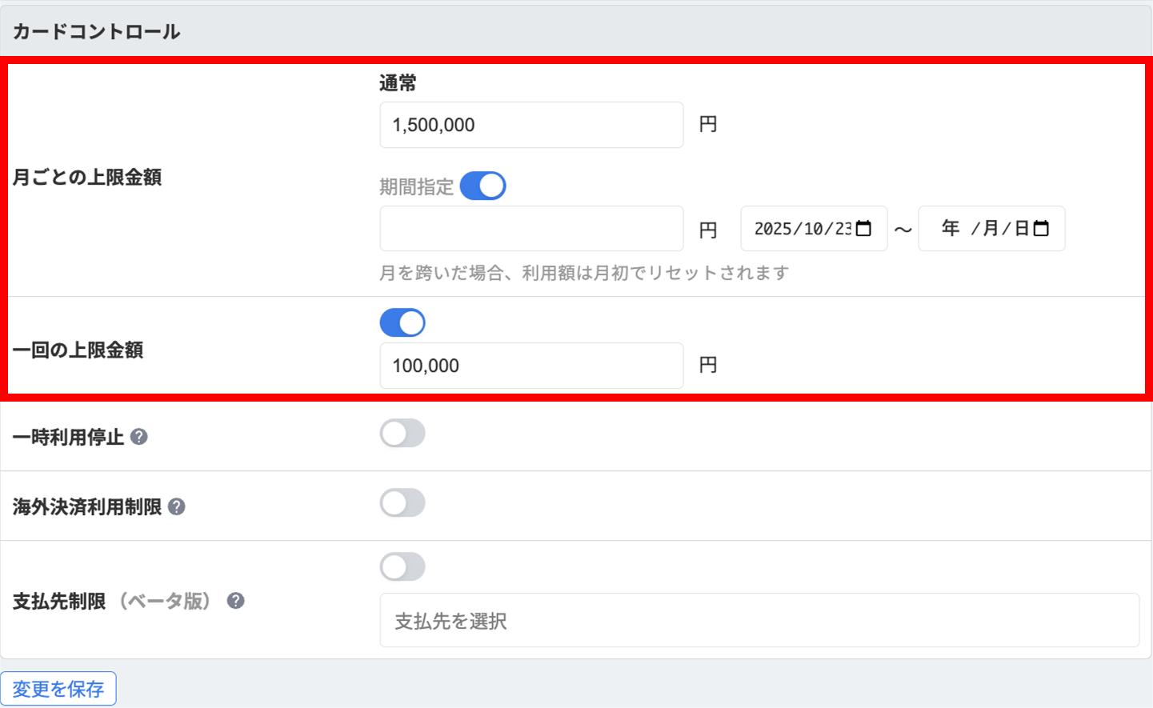Click the question mark beside 支払先制限（ベータ版）
This screenshot has height=708, width=1153.
235,601
